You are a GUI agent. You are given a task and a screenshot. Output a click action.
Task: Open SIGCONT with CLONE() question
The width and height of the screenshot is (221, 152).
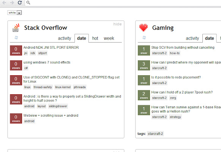[71, 79]
